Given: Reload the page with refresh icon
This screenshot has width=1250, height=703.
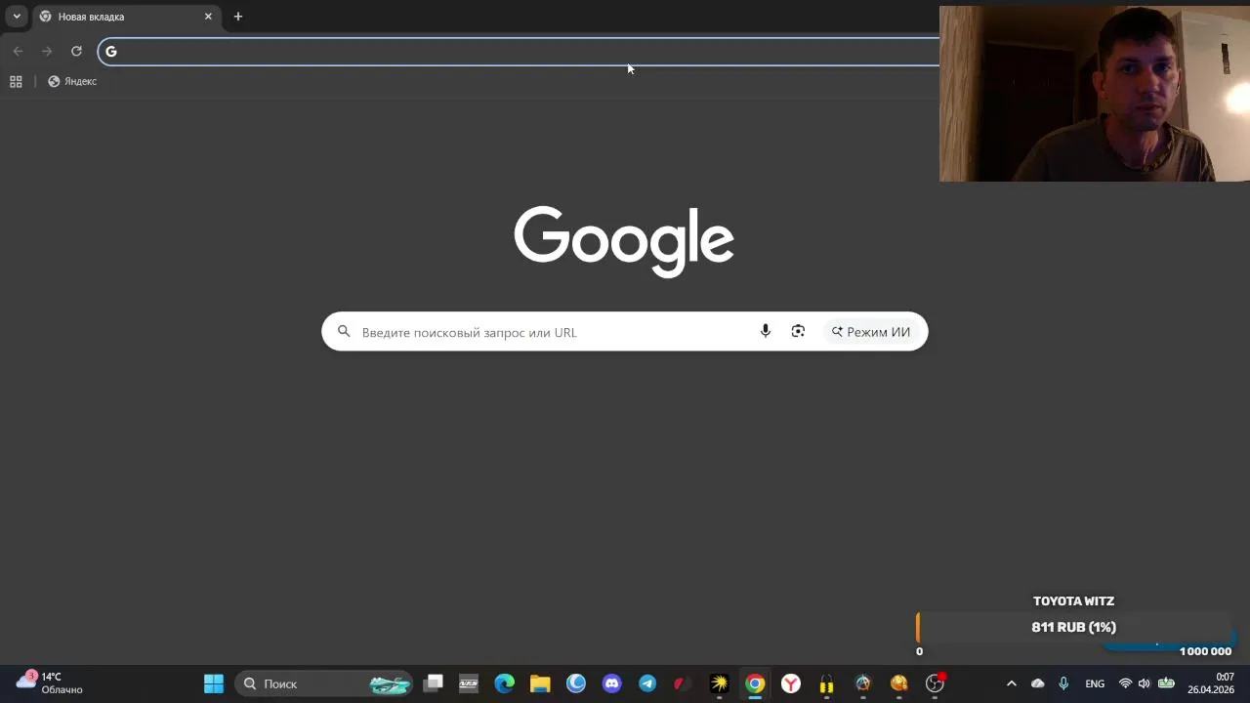Looking at the screenshot, I should pyautogui.click(x=76, y=51).
